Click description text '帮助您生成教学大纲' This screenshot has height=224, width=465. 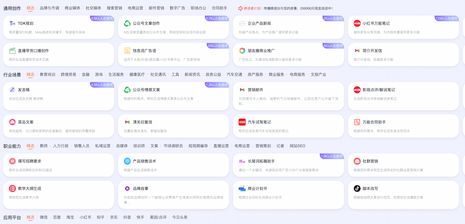pos(24,198)
